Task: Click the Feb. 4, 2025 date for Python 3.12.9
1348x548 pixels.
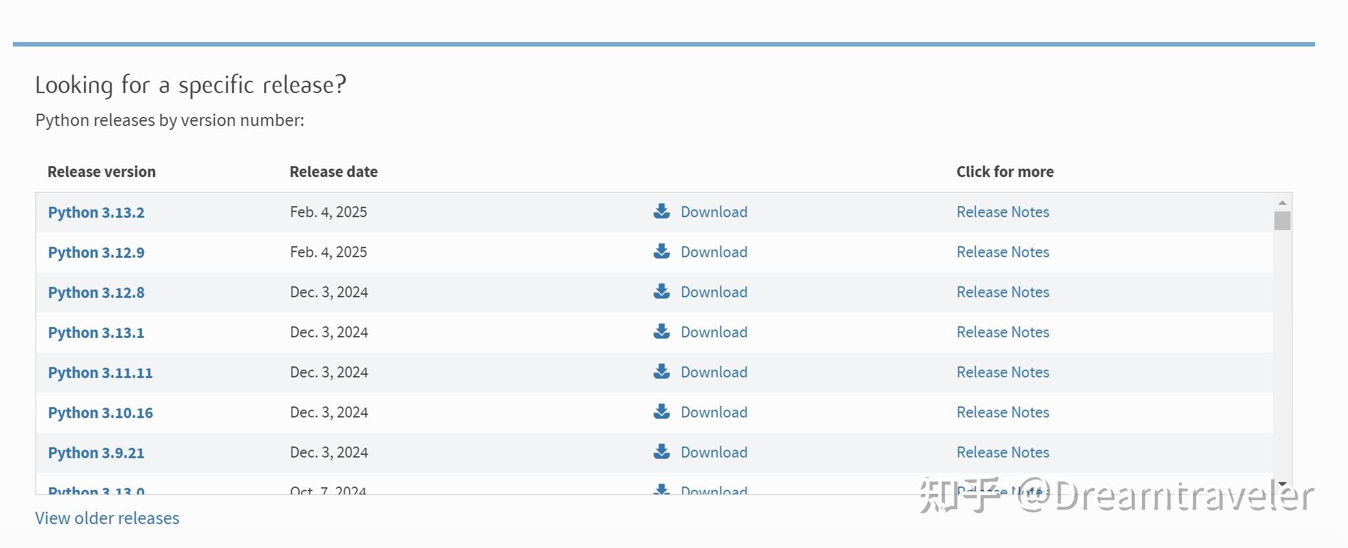Action: (x=328, y=252)
